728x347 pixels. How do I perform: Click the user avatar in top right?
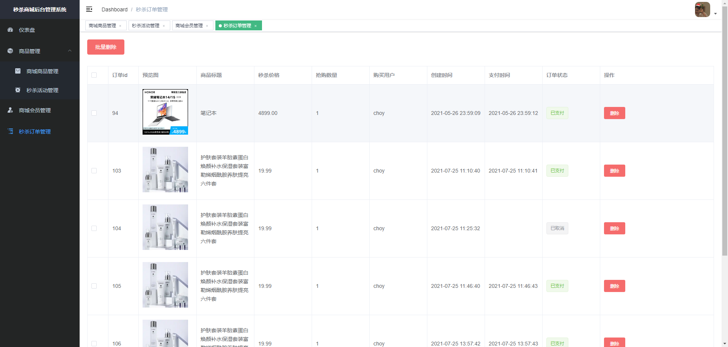tap(702, 9)
